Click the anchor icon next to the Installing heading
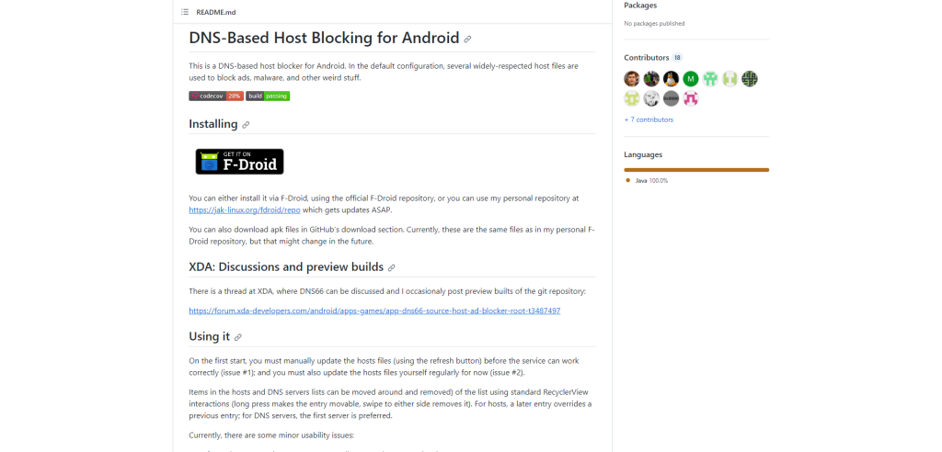Viewport: 942px width, 452px height. [x=245, y=125]
